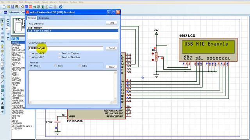The width and height of the screenshot is (250, 140).
Task: Click the Schematic Capture document tab
Action: 14,12
